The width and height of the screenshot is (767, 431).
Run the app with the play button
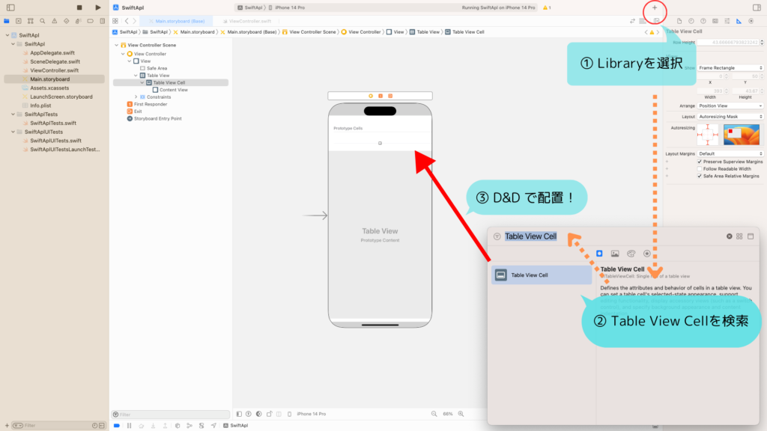(98, 7)
